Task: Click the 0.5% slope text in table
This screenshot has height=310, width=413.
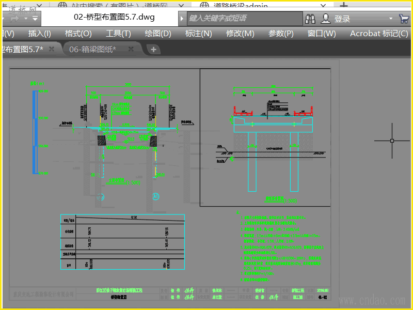Action: 134,218
